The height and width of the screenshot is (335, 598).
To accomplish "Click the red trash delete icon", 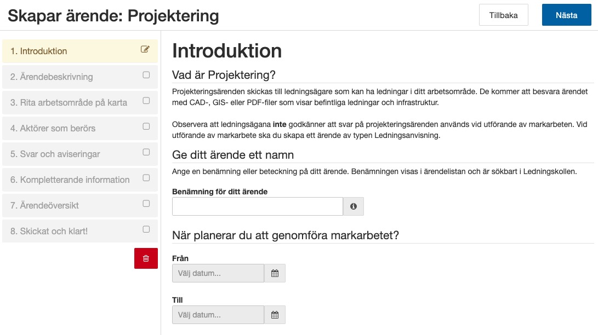I will click(x=145, y=258).
